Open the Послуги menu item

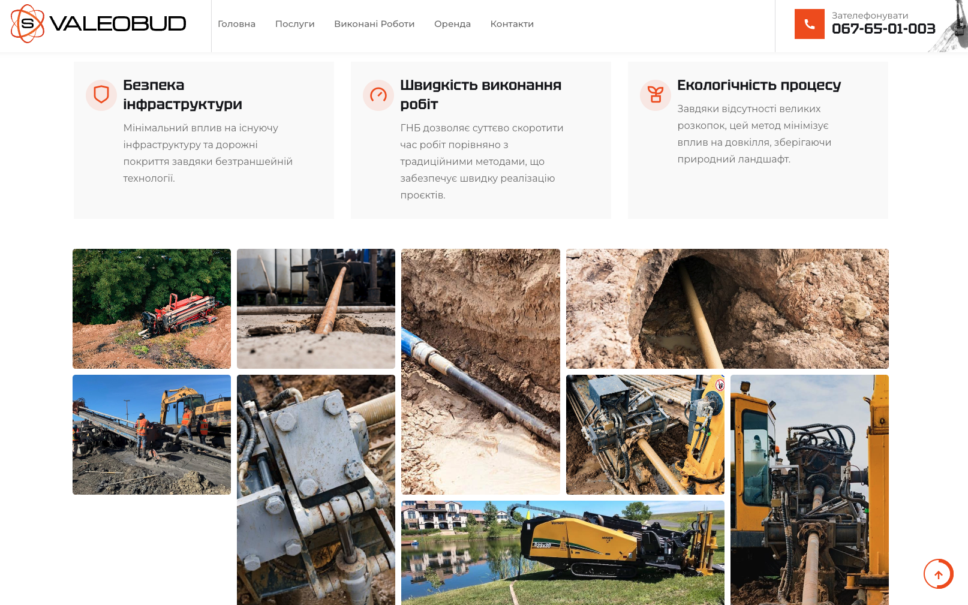294,24
